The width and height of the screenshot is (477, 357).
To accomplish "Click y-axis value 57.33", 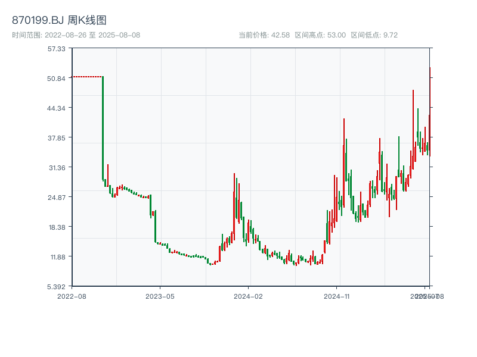I will click(x=56, y=49).
